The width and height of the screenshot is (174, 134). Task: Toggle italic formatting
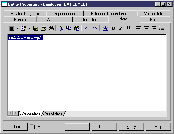click(x=121, y=28)
